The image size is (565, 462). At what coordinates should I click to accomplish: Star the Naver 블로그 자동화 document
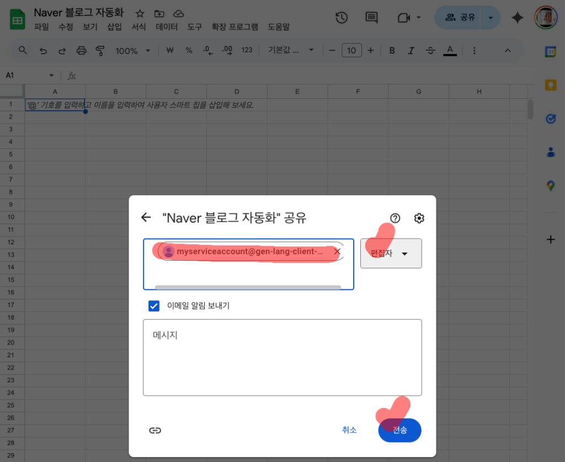click(x=140, y=13)
